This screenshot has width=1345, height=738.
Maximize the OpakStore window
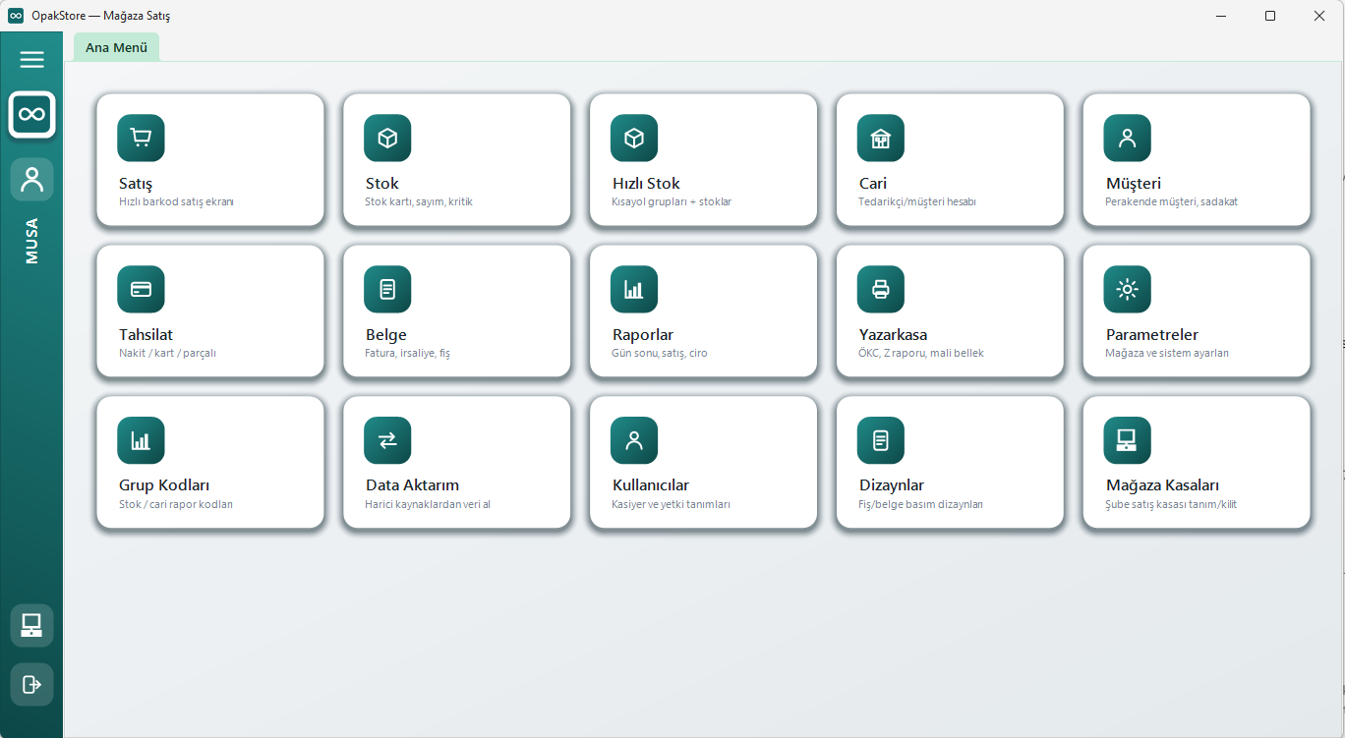click(x=1270, y=16)
